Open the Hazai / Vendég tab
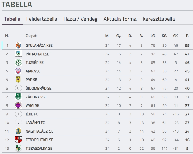Image resolution: width=193 pixels, height=154 pixels. (80, 19)
